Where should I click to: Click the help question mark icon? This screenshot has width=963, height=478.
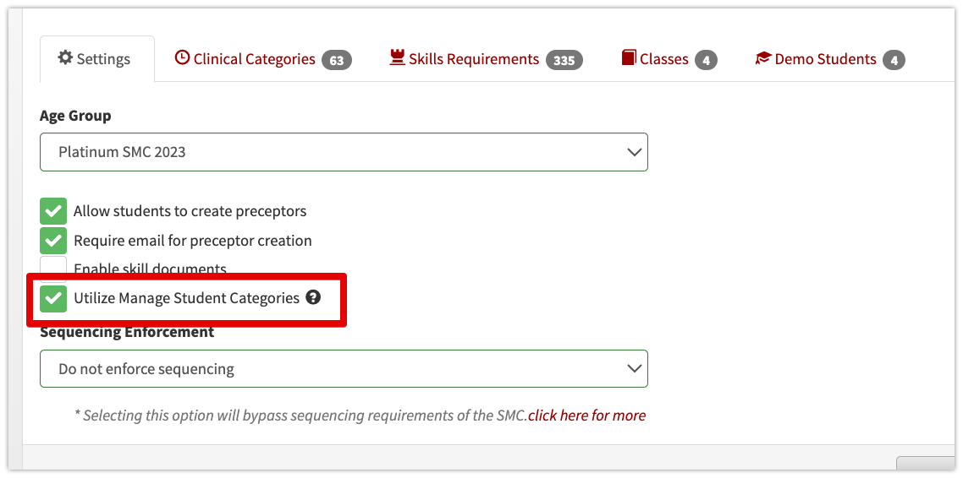point(313,298)
